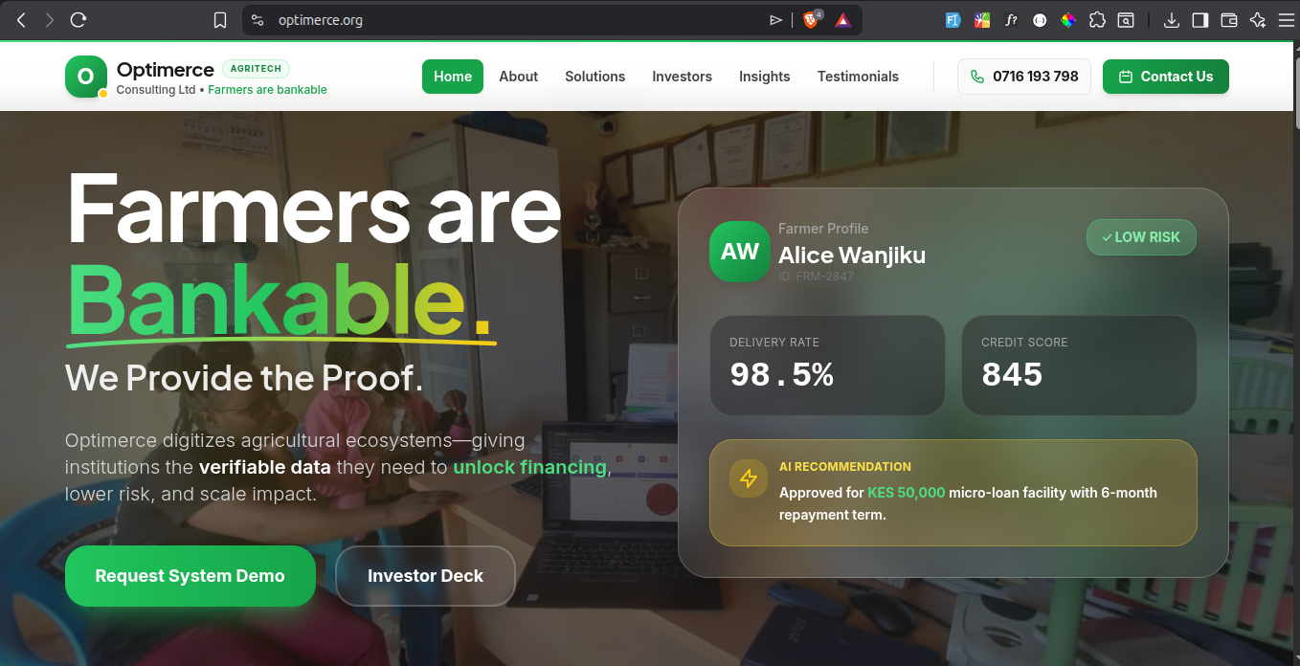The height and width of the screenshot is (666, 1300).
Task: Click the font identifier f? extension
Action: 1011,20
